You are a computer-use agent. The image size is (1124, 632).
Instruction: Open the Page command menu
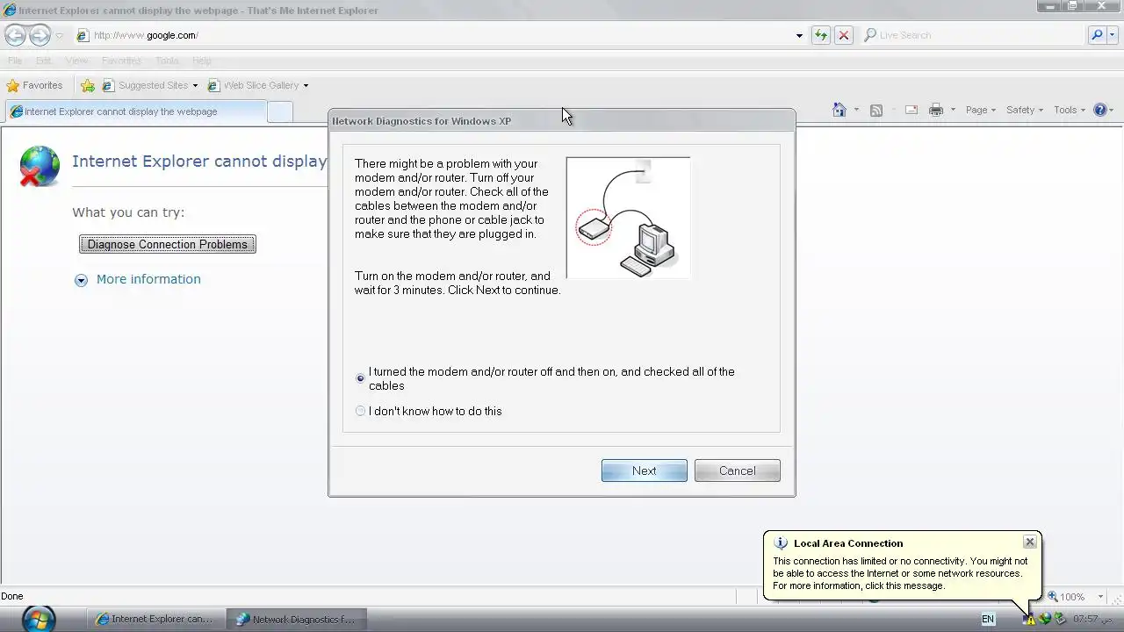point(981,110)
